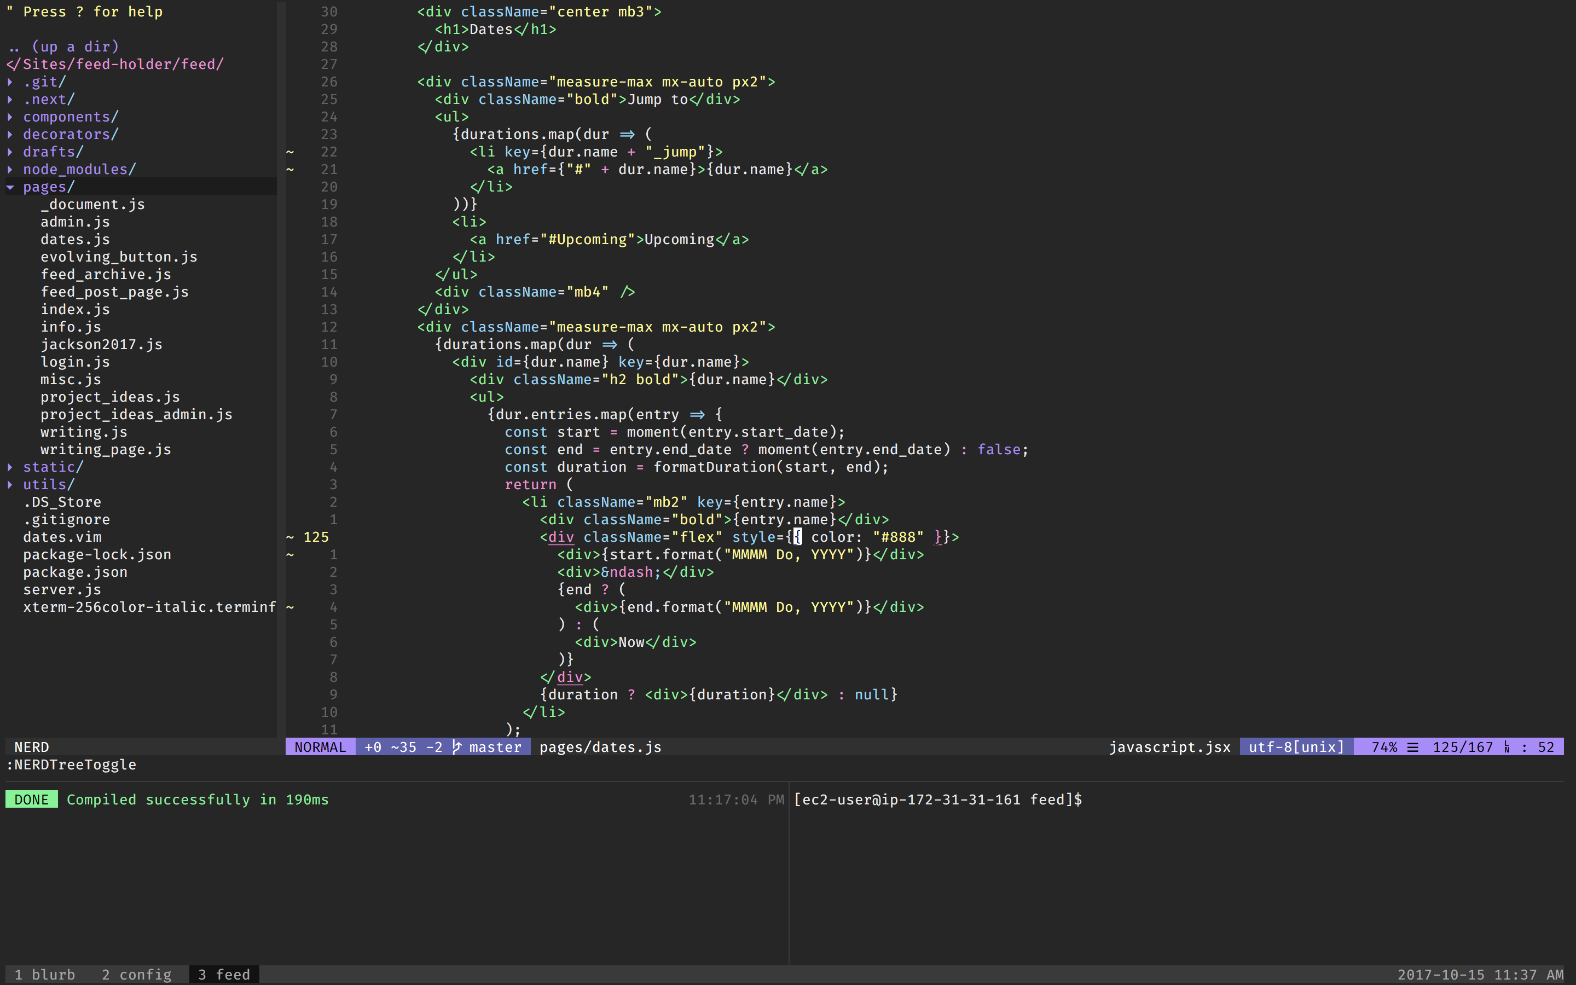
Task: Switch to tmux window 2 config
Action: [x=137, y=975]
